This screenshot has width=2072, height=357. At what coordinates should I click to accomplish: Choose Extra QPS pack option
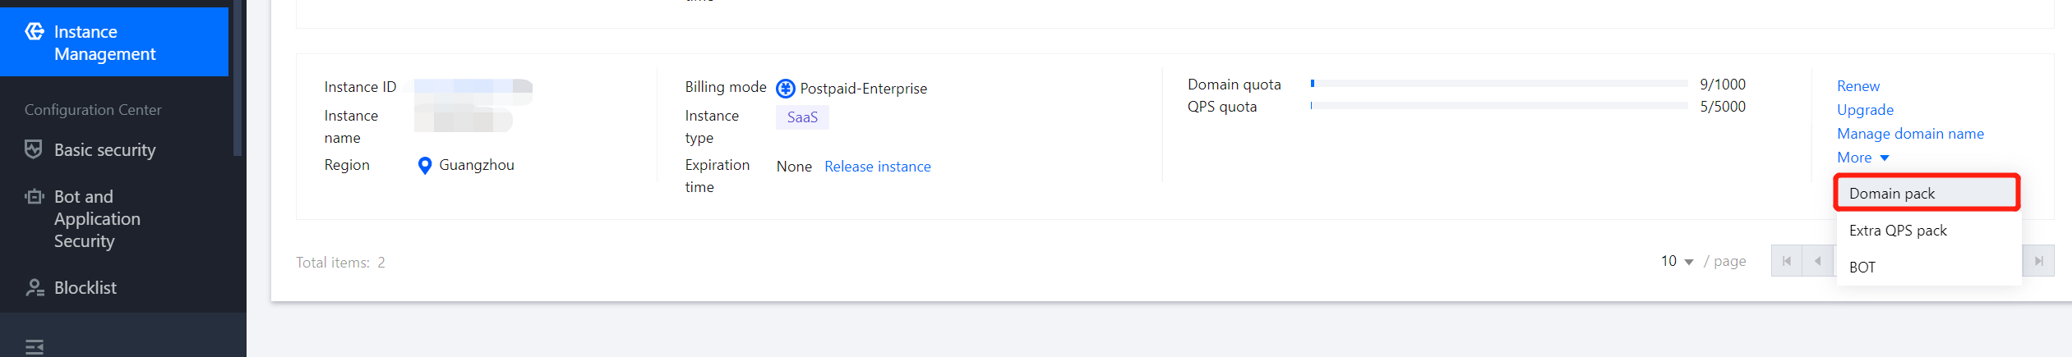1898,231
